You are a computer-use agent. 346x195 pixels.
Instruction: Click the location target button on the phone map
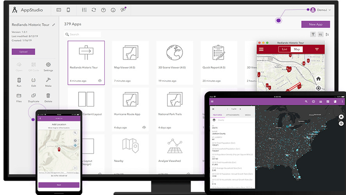[x=75, y=145]
